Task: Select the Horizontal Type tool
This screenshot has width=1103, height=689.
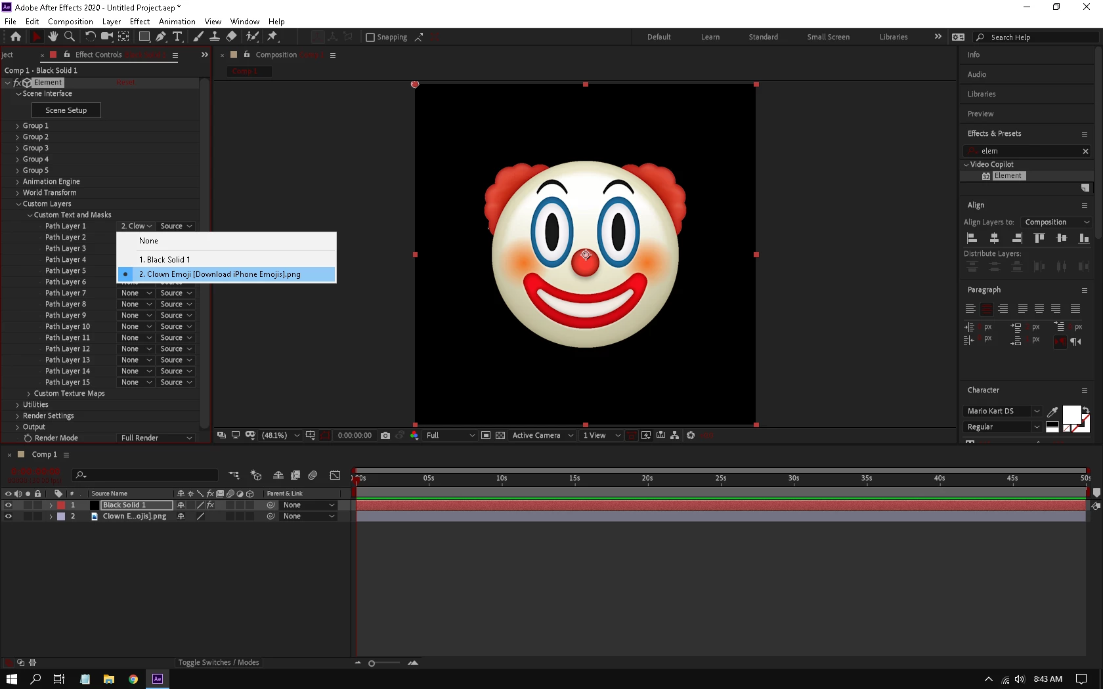Action: click(x=177, y=37)
